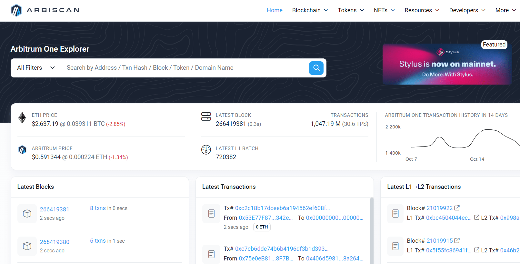
Task: Open sender address 0x53E77F87...342e...
Action: coord(266,218)
